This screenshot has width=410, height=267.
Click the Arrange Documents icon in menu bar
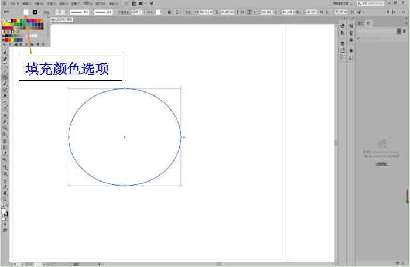point(141,4)
